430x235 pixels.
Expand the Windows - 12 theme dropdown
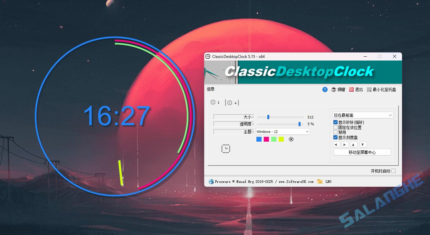point(282,131)
